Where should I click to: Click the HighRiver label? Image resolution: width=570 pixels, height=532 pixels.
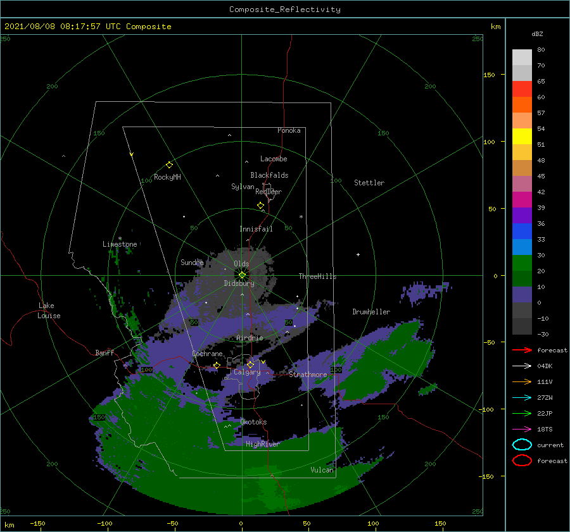(x=262, y=444)
